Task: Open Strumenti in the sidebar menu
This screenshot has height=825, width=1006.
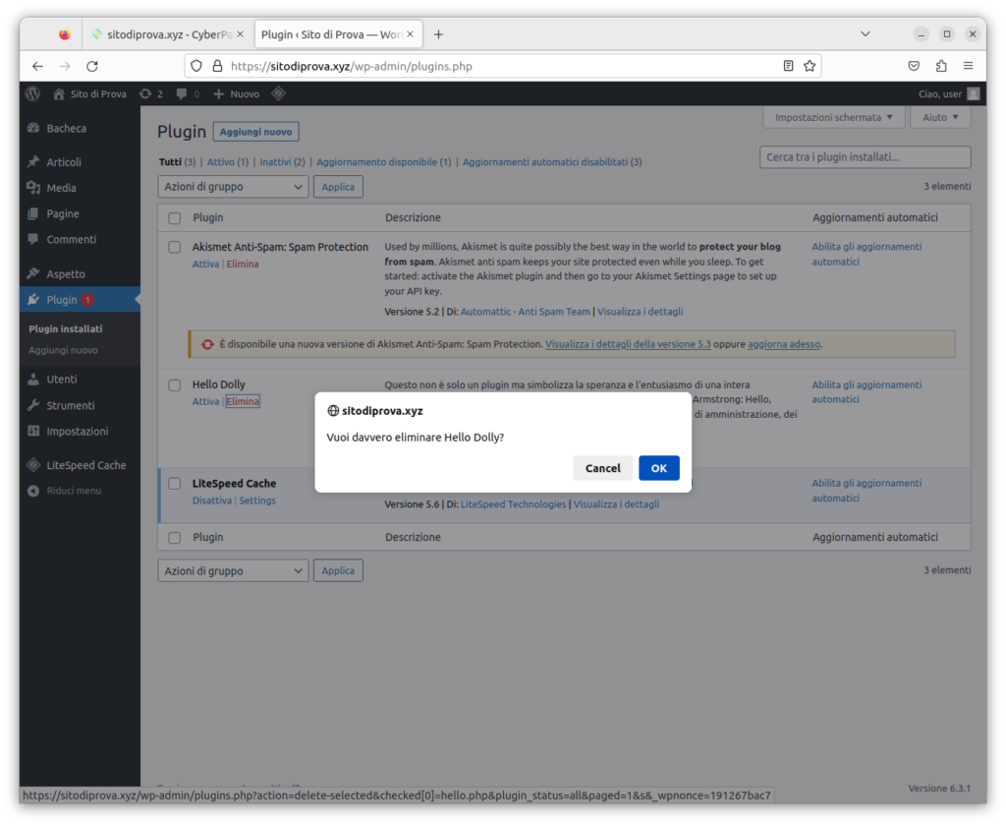Action: tap(71, 406)
